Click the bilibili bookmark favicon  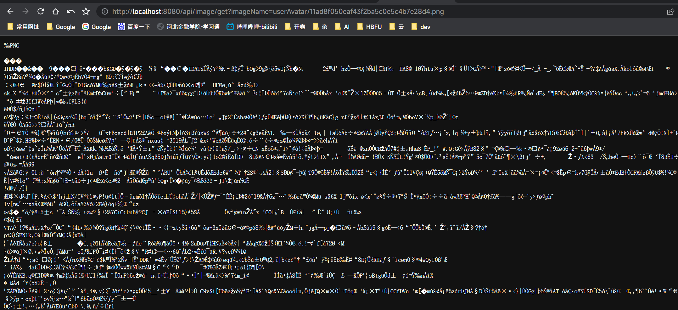point(230,27)
